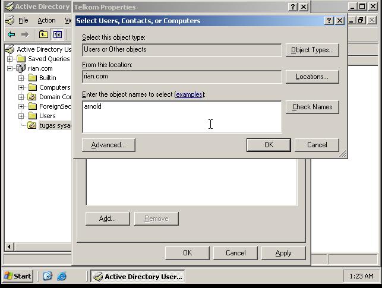382x288 pixels.
Task: Click the help button on Select Users dialog
Action: 329,20
